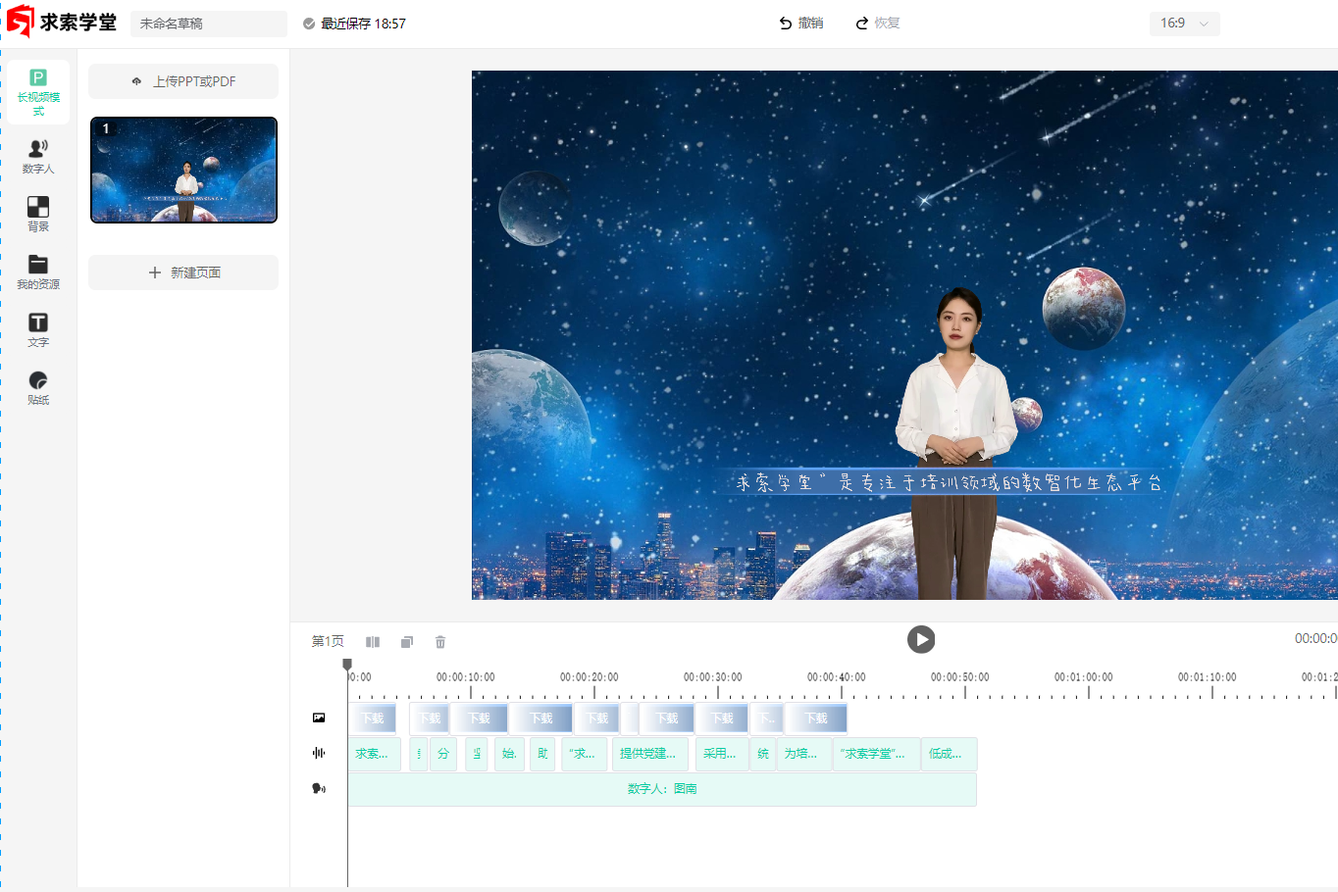
Task: Open 我的资源 resources folder
Action: click(x=38, y=272)
